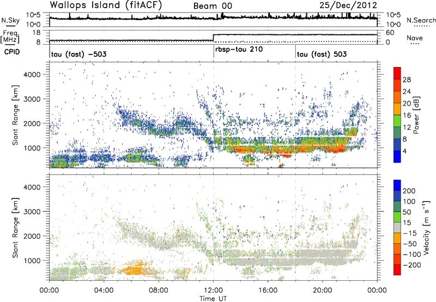Click the '10^5' tick beside N.Search
The height and width of the screenshot is (302, 436).
[393, 15]
